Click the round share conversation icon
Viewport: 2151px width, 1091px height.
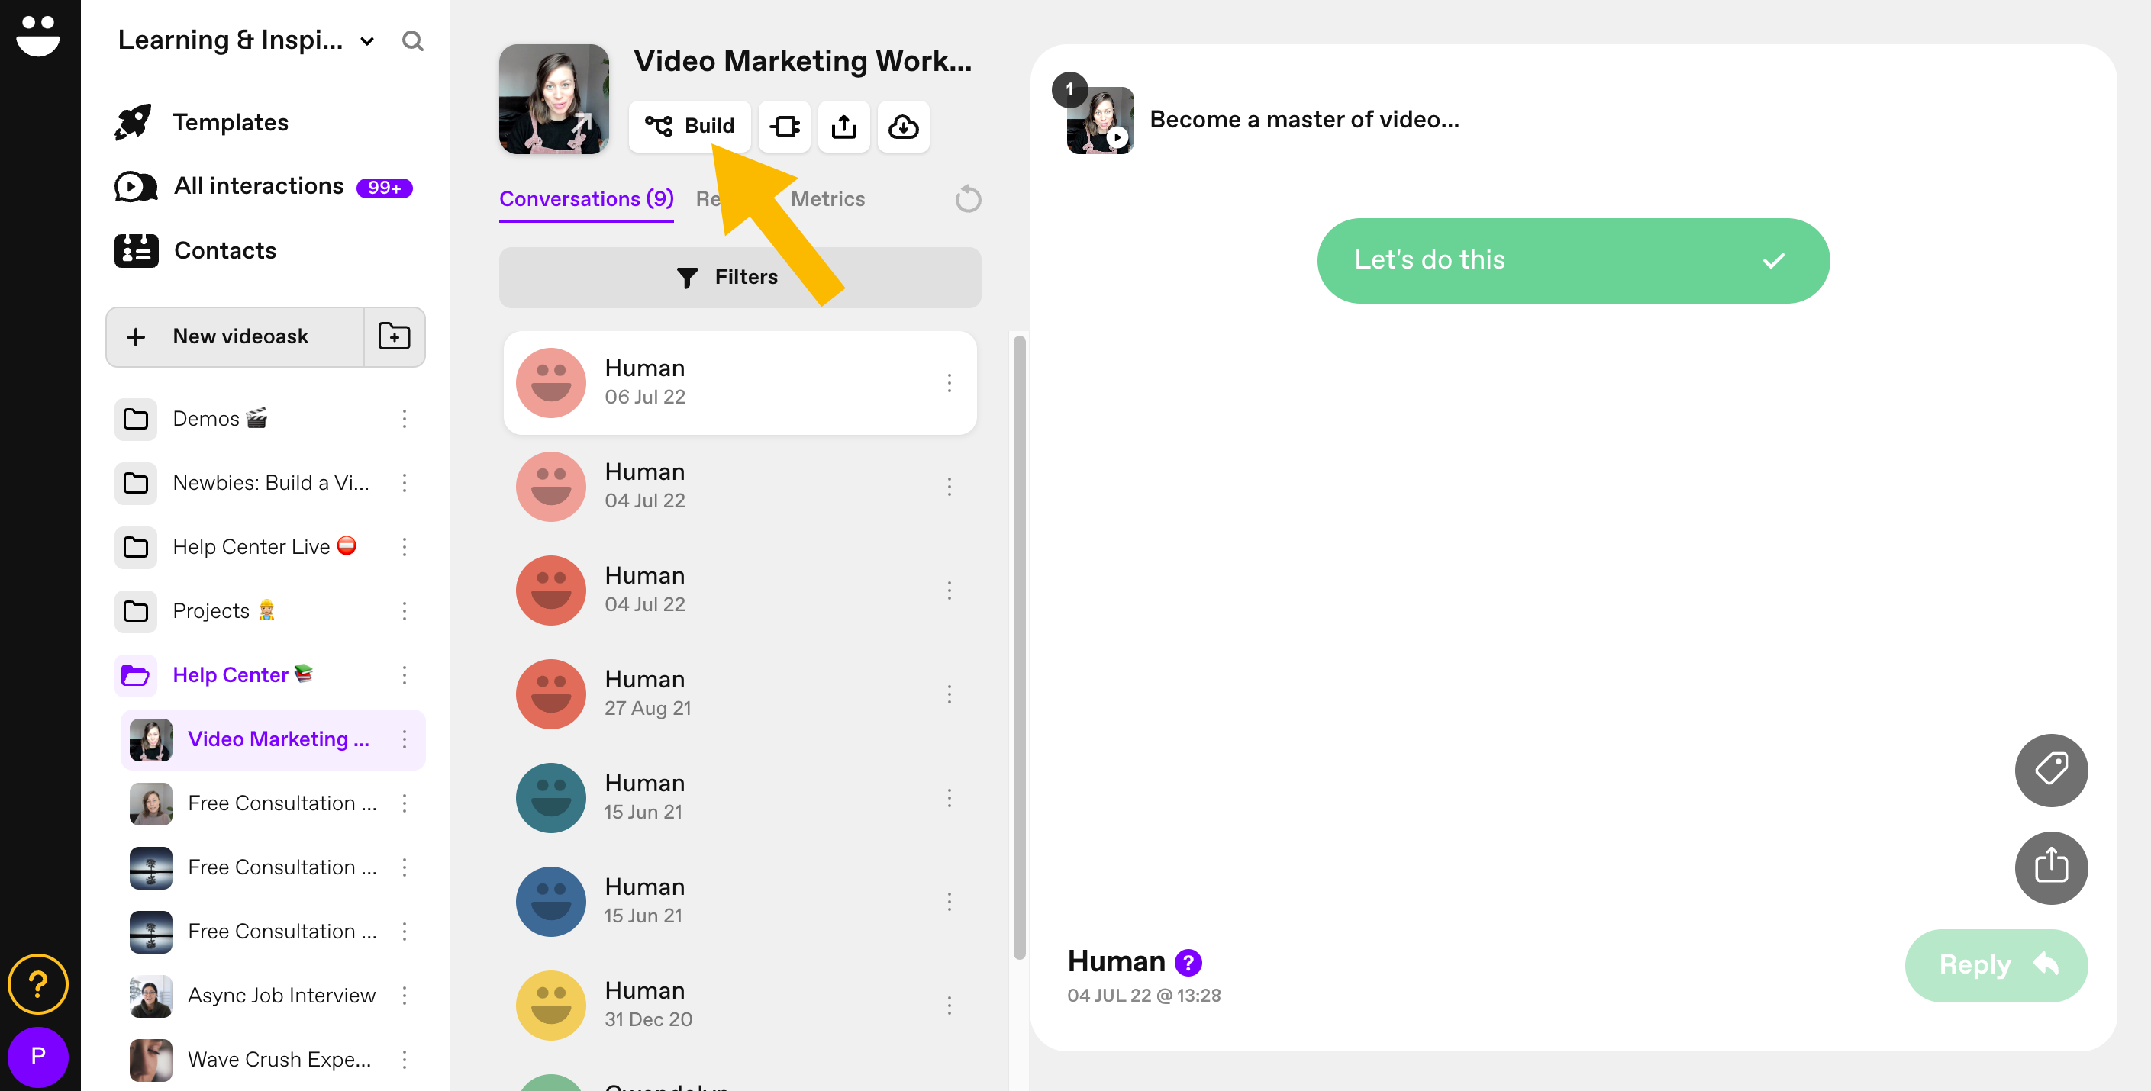pos(2051,867)
